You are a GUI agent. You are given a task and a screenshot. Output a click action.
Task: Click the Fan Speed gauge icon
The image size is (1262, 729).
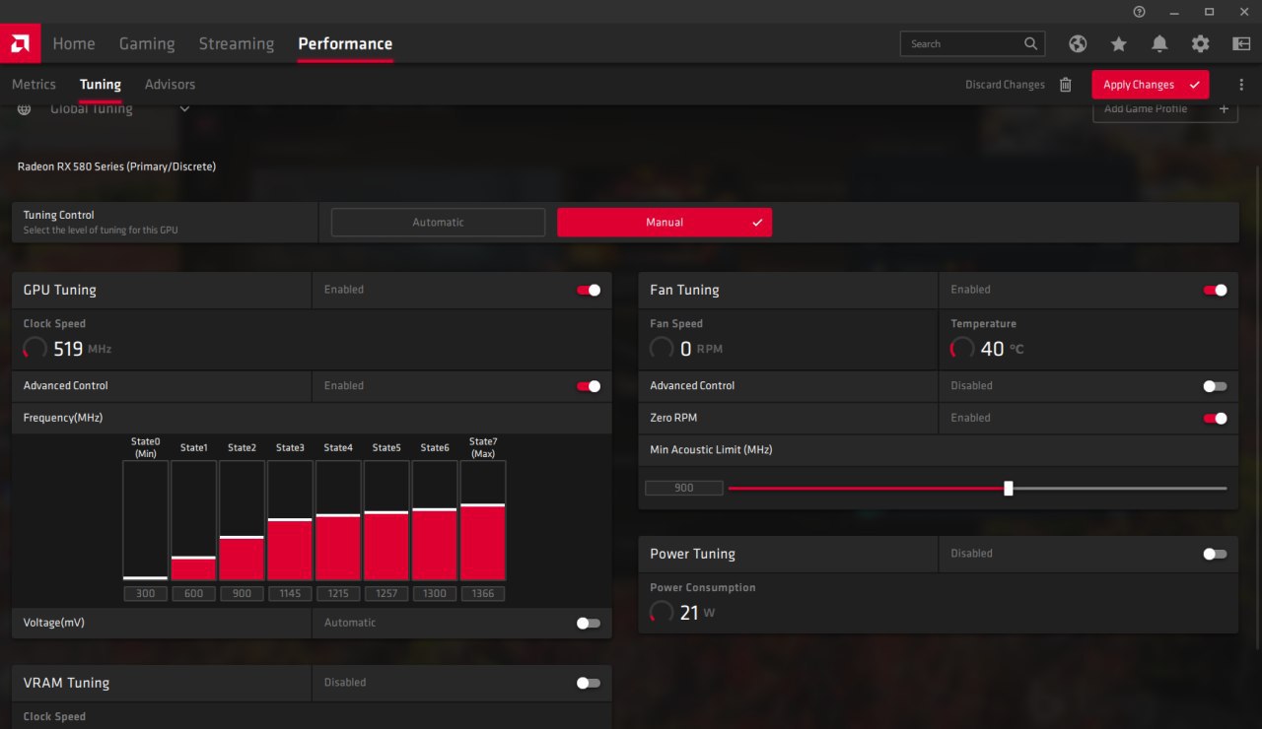pyautogui.click(x=662, y=349)
